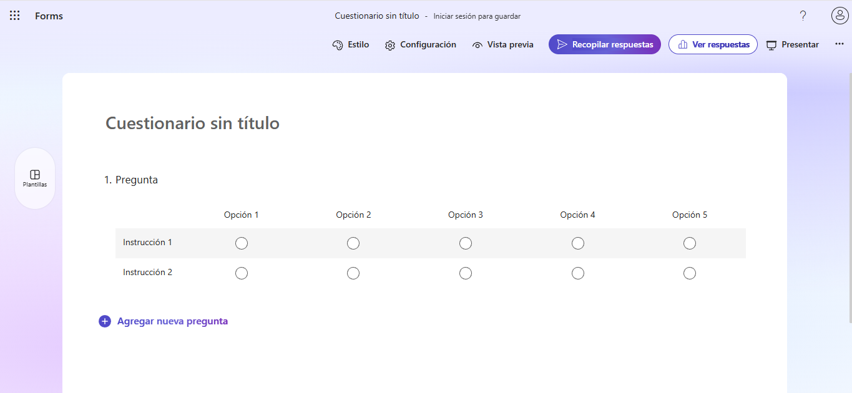Screen dimensions: 852x393
Task: Click the Iniciar sesión para guardar link
Action: [477, 16]
